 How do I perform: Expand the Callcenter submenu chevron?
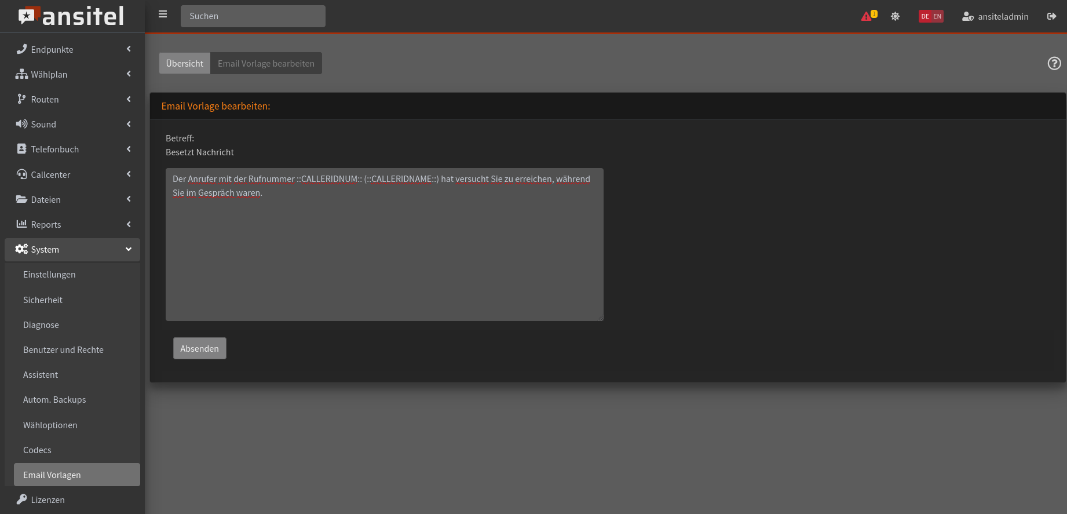[129, 174]
